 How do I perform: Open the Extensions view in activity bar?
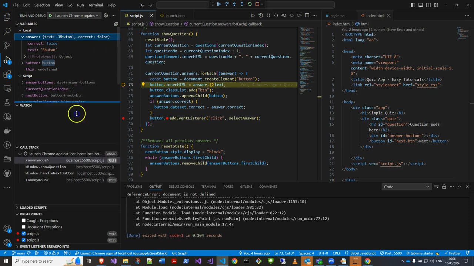click(7, 74)
